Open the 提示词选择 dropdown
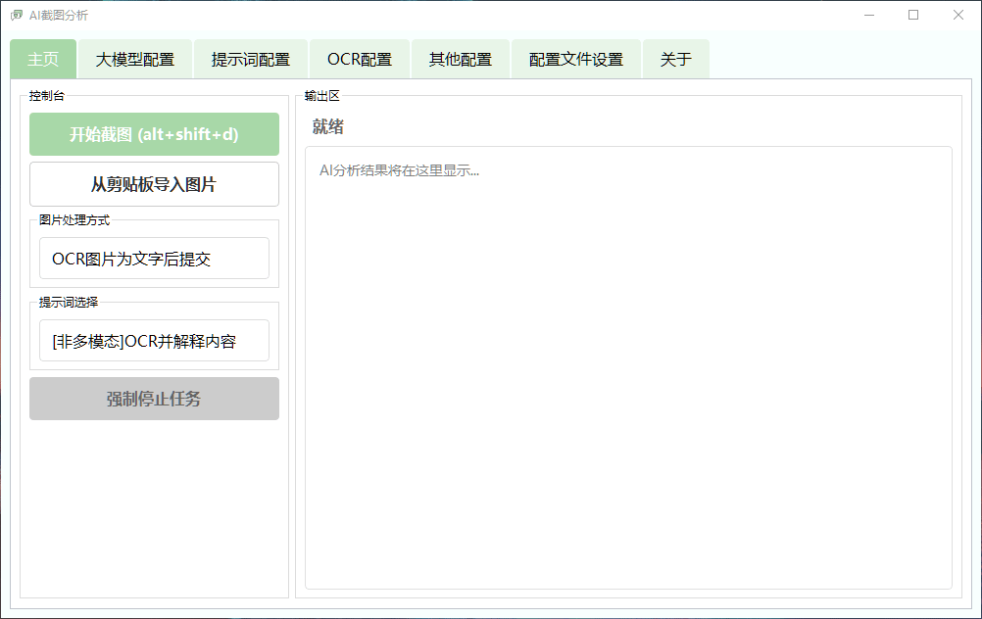This screenshot has width=982, height=619. point(154,341)
